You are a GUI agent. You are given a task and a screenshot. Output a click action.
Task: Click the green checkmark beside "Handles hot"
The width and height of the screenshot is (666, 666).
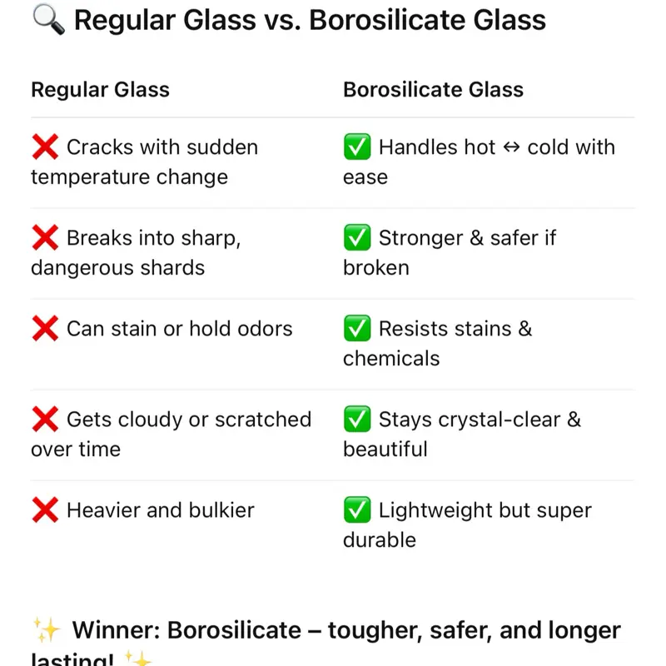(x=357, y=147)
